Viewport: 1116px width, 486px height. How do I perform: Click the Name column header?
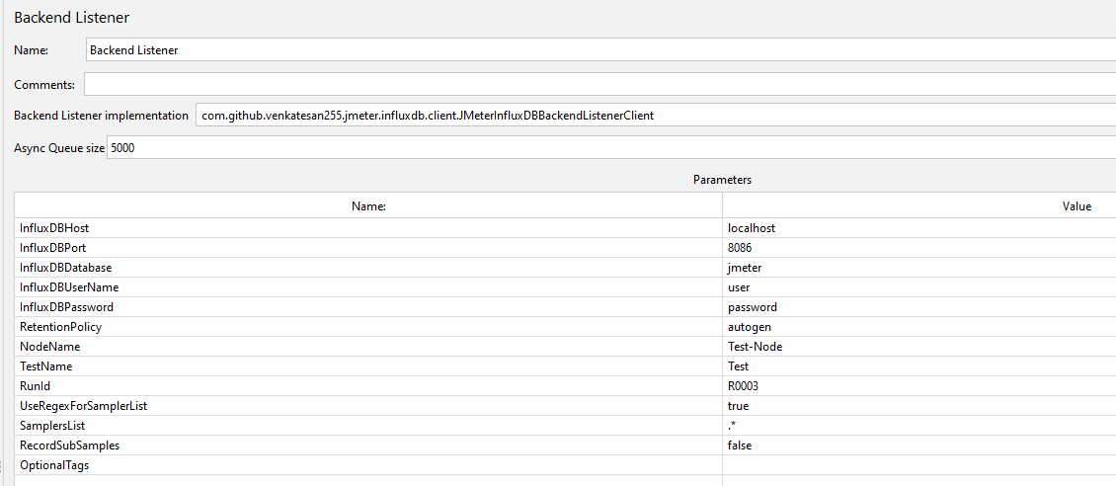click(x=368, y=206)
